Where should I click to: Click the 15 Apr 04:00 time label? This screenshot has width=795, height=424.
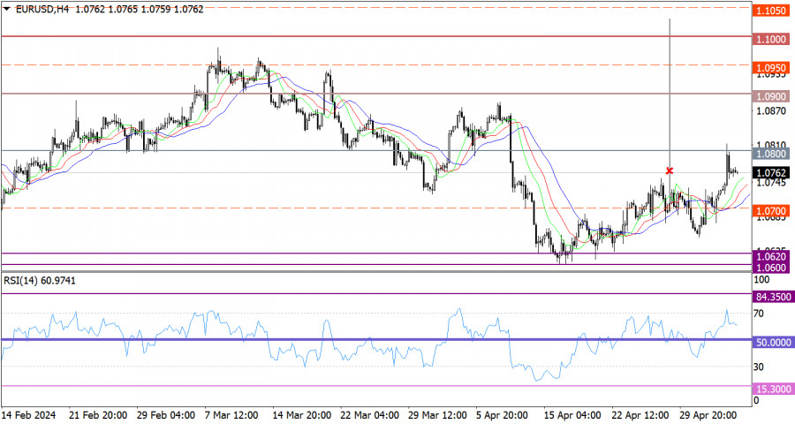pyautogui.click(x=572, y=415)
